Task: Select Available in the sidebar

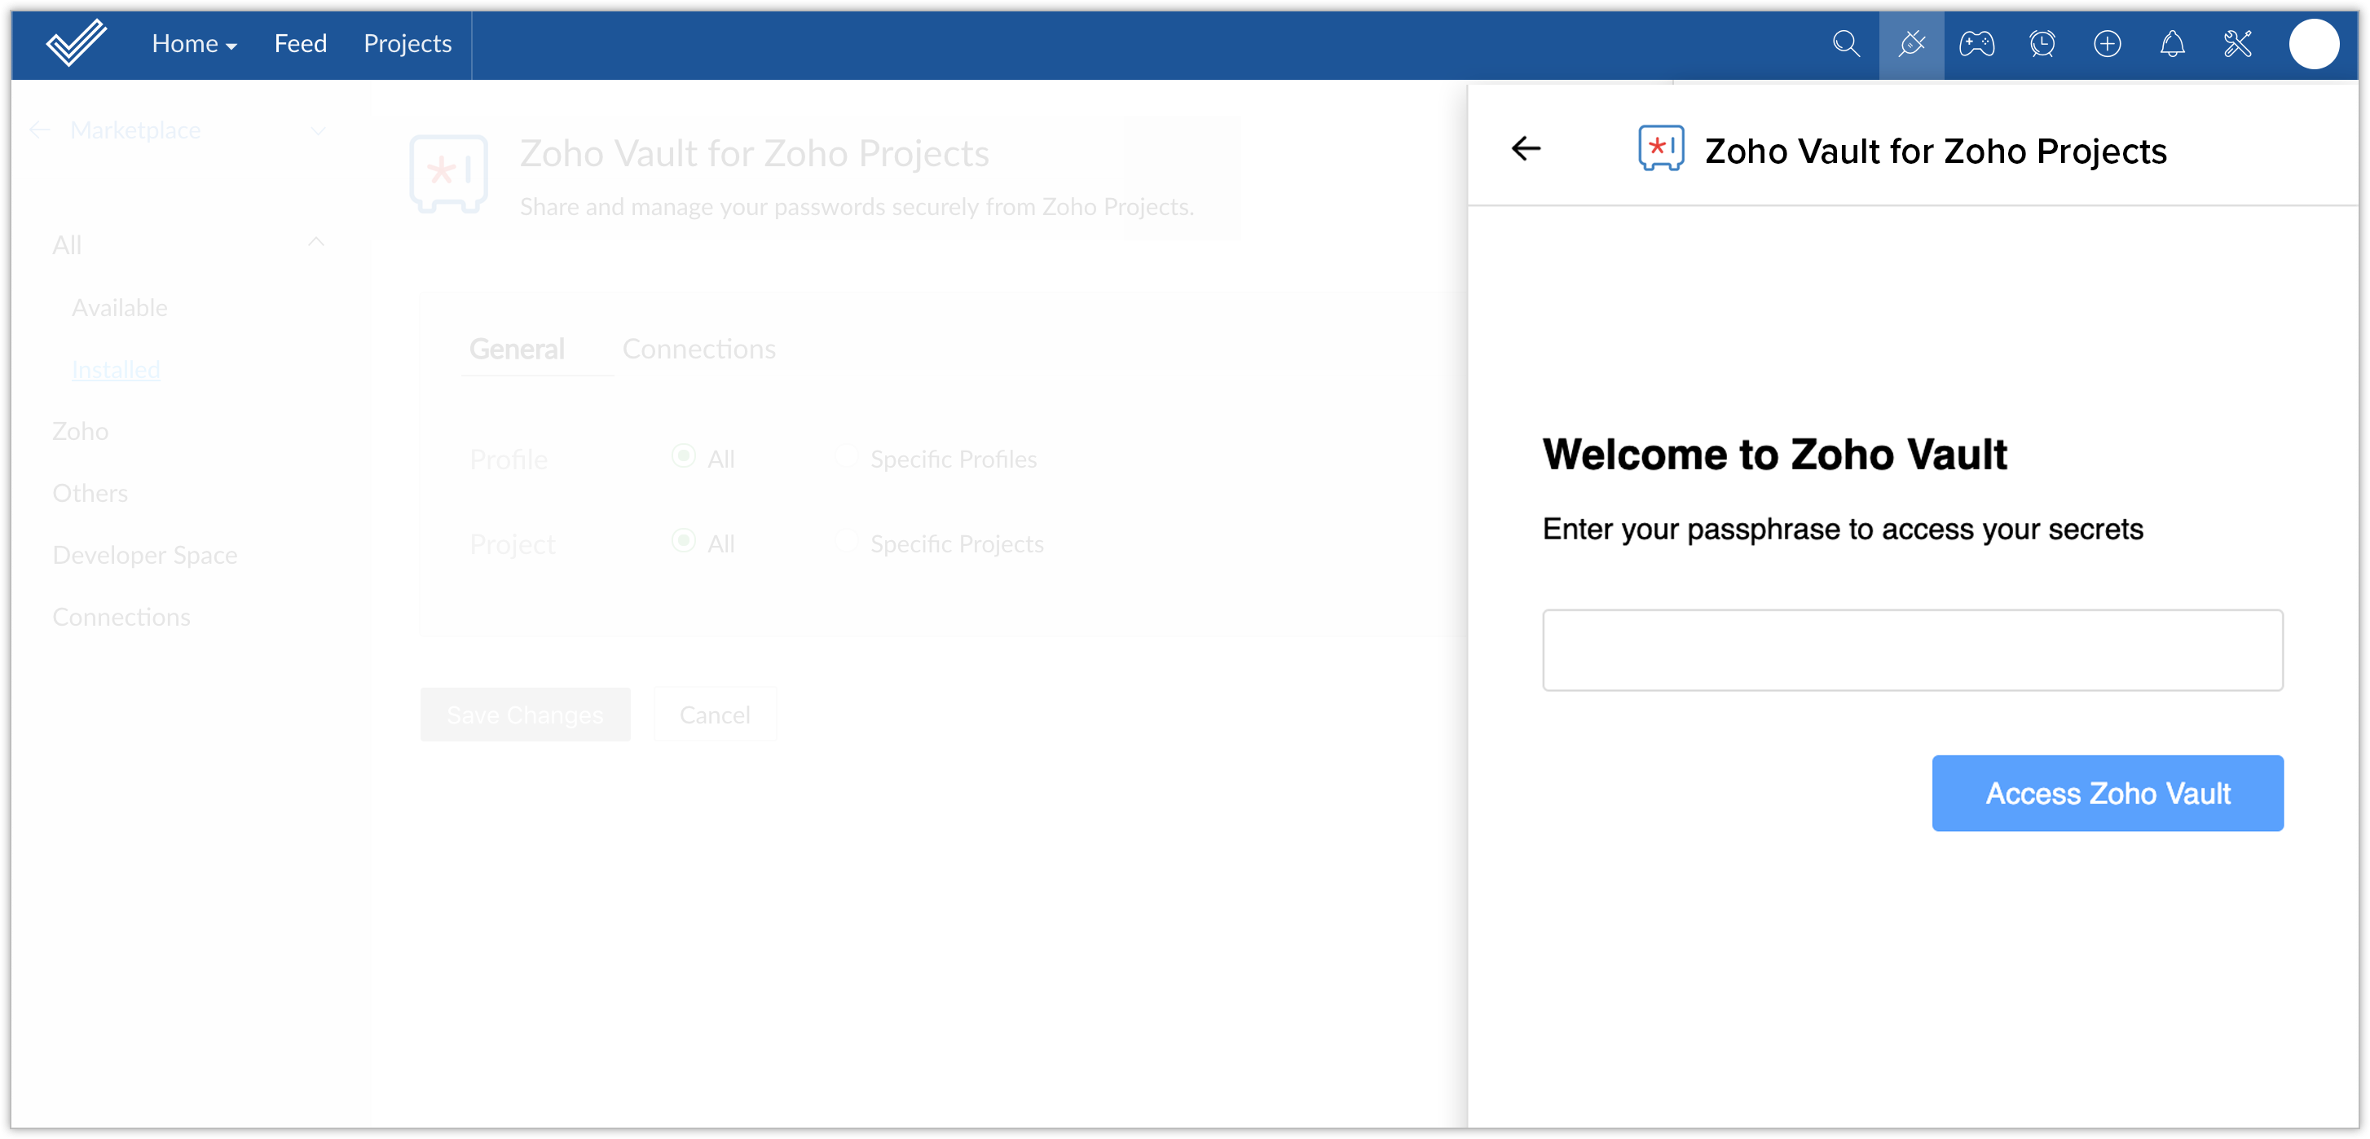Action: (120, 307)
